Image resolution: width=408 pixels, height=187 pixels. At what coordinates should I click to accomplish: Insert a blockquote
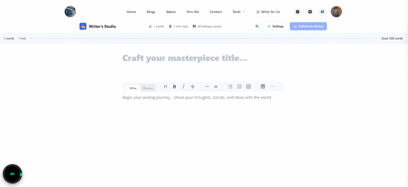click(x=216, y=87)
